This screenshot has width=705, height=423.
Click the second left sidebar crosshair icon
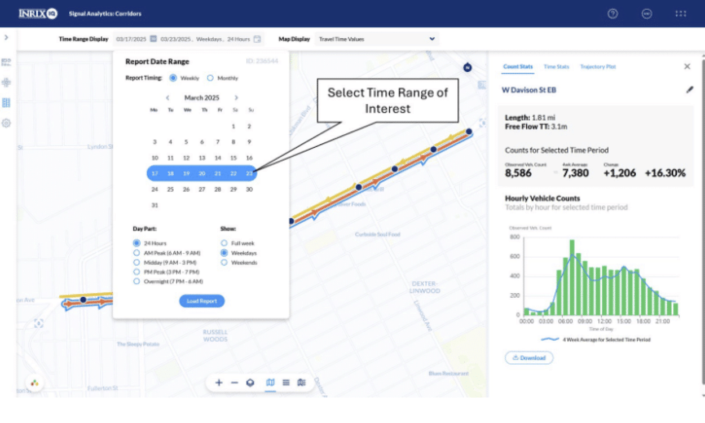pos(6,82)
